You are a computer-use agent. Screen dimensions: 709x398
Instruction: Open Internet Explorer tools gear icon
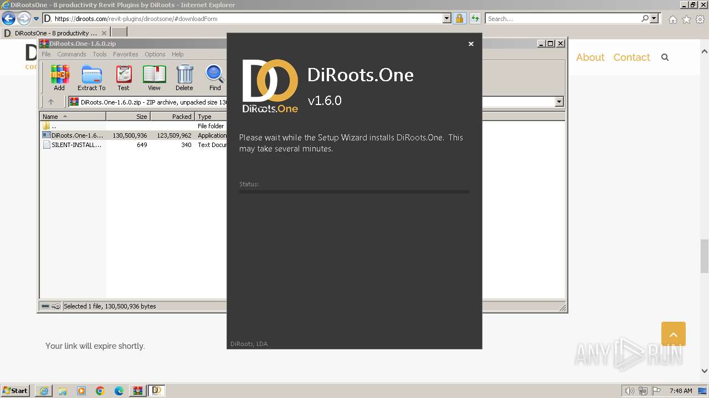(x=700, y=19)
